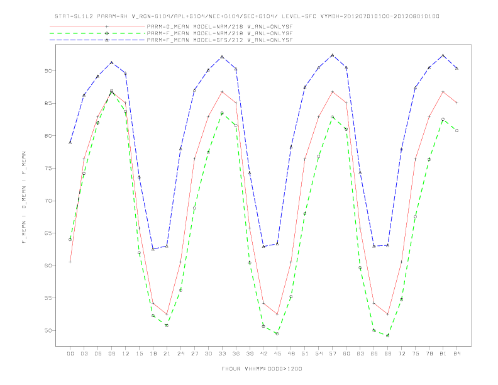Screen dimensions: 498x385
Task: Click x-axis forecast hour label 12
Action: click(x=126, y=354)
